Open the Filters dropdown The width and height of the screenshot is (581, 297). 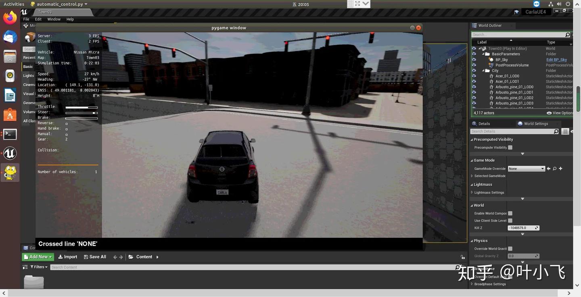tap(39, 267)
